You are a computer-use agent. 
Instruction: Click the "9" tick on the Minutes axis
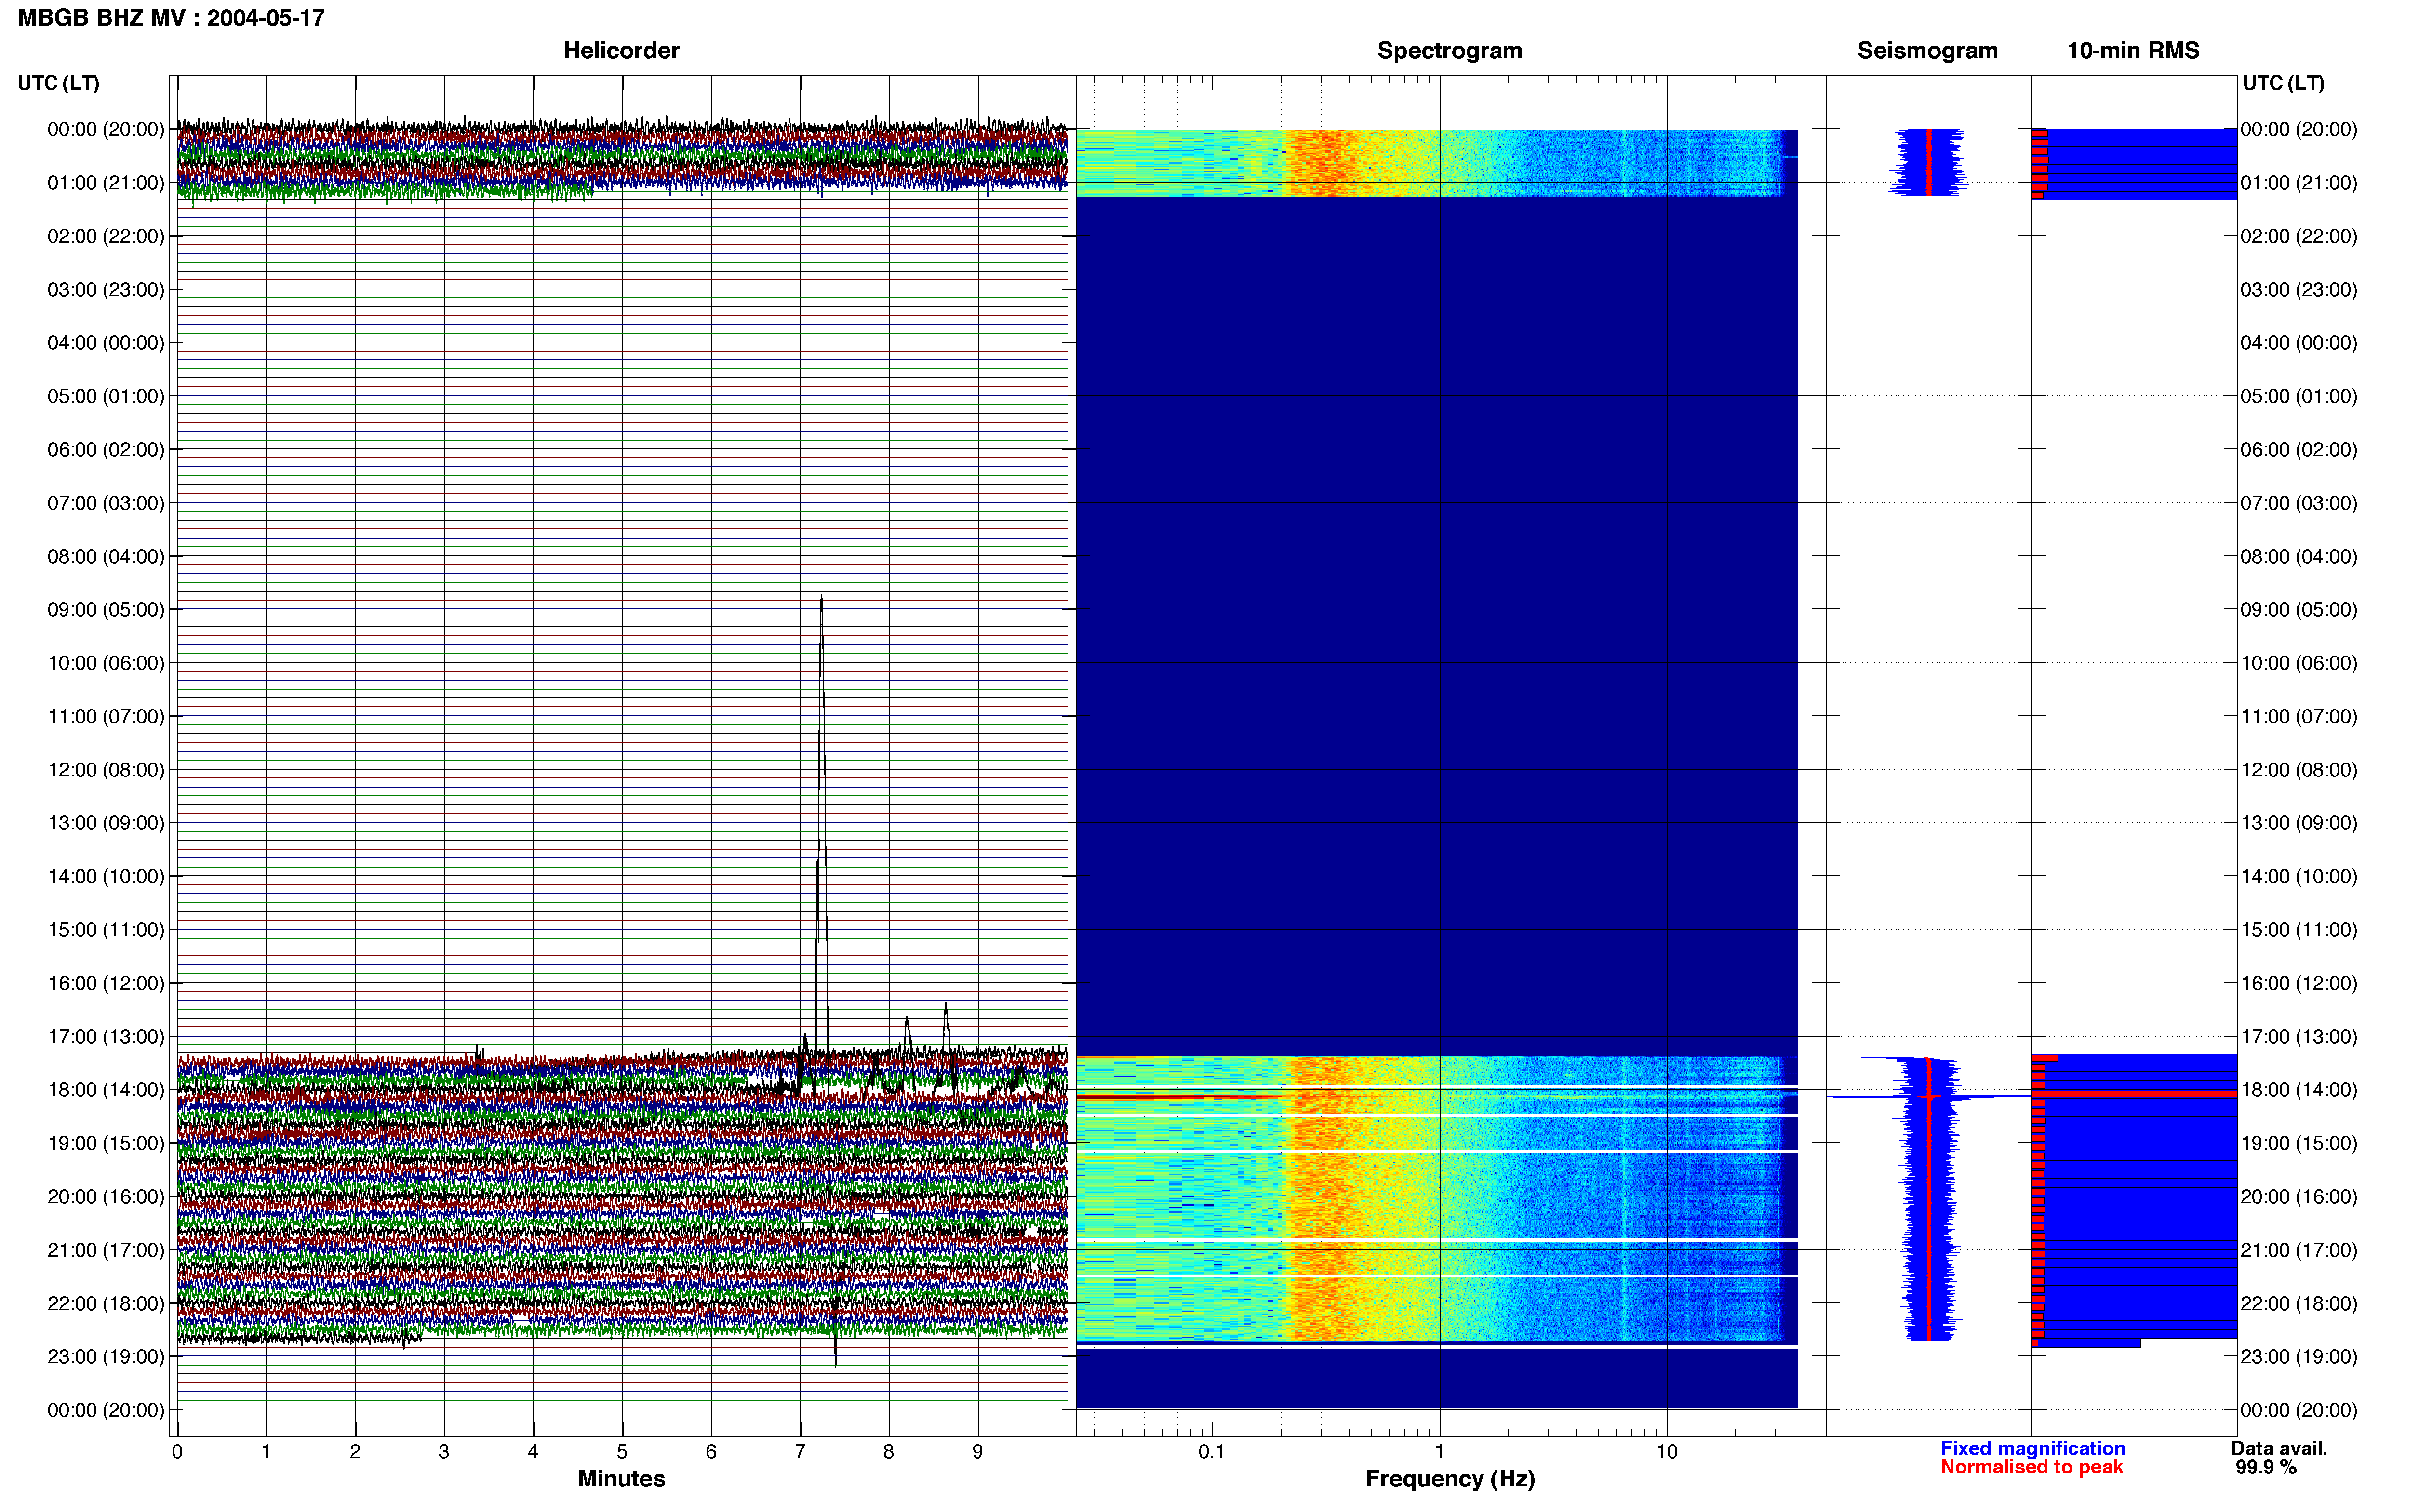(x=978, y=1452)
